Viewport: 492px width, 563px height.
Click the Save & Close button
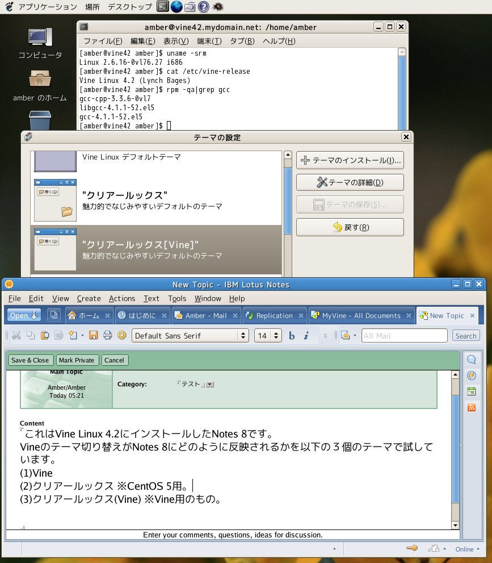coord(30,360)
